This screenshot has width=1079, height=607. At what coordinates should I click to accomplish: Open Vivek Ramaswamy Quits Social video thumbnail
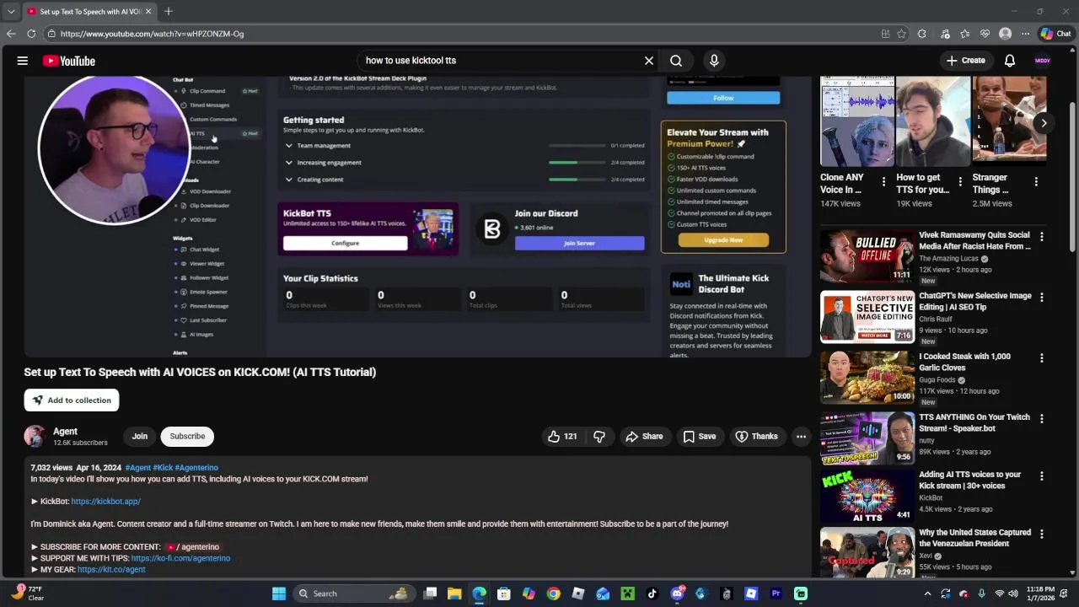point(867,256)
